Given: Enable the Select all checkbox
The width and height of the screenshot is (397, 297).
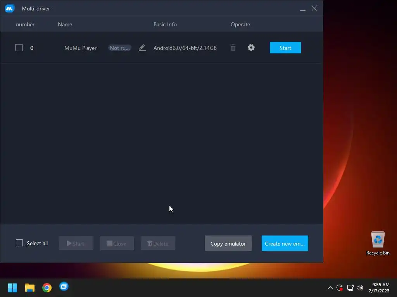Looking at the screenshot, I should tap(19, 243).
